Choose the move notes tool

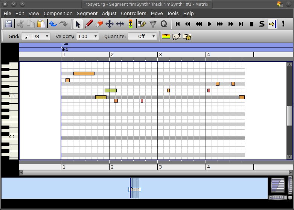110,24
